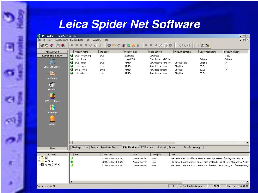Open the Help menu
This screenshot has width=258, height=193.
106,40
